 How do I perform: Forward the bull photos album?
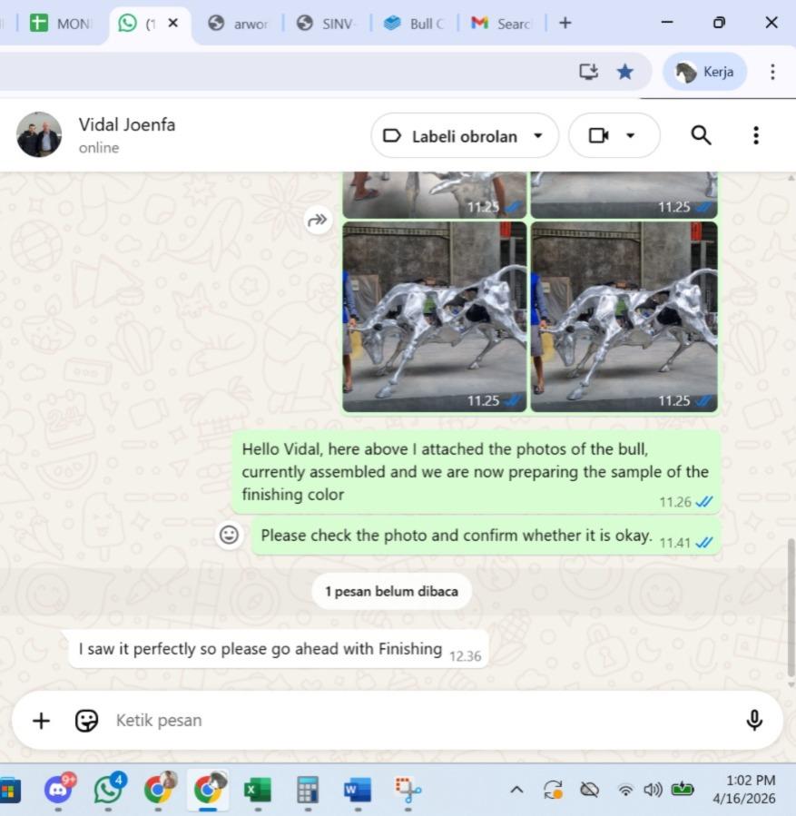coord(317,219)
